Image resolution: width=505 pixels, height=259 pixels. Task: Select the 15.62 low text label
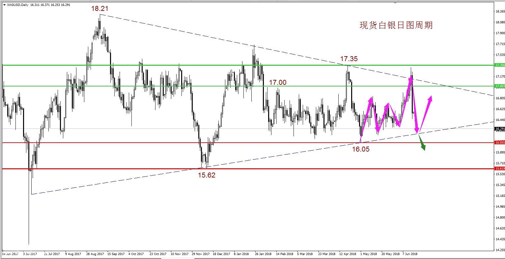(x=207, y=175)
